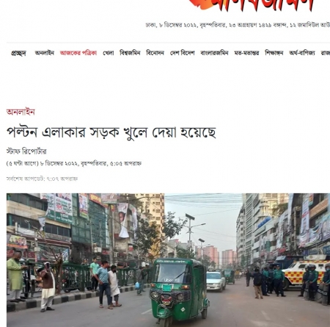
Task: Select the red আজকের পত্রিকা menu item
Action: click(78, 53)
